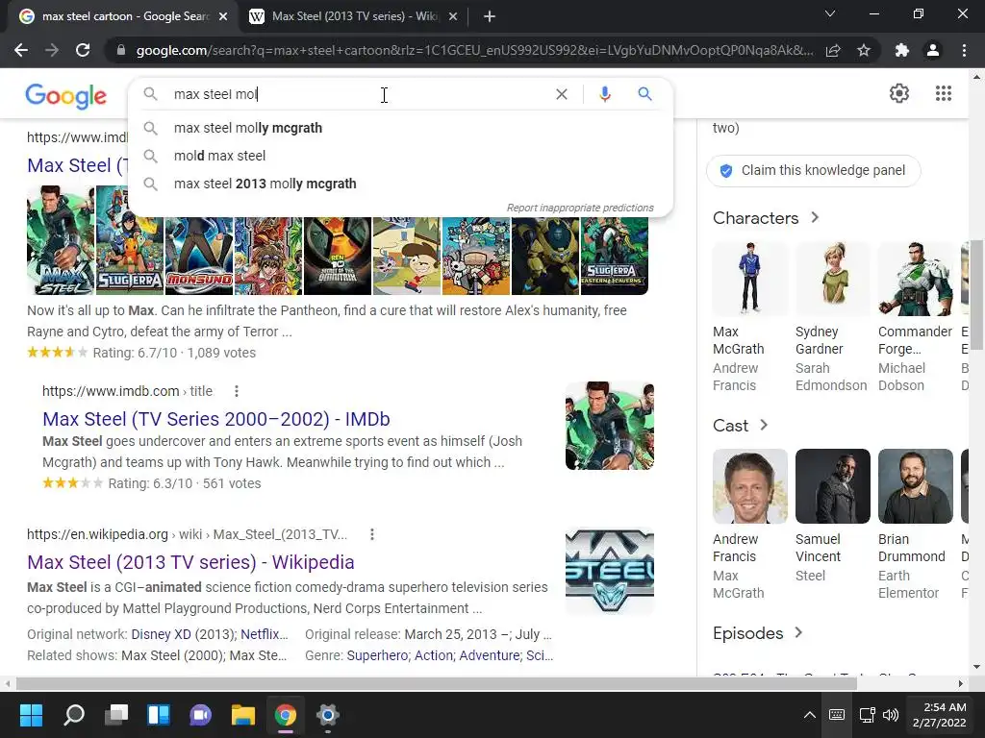This screenshot has width=985, height=738.
Task: Open the clock and date in the taskbar
Action: point(939,715)
